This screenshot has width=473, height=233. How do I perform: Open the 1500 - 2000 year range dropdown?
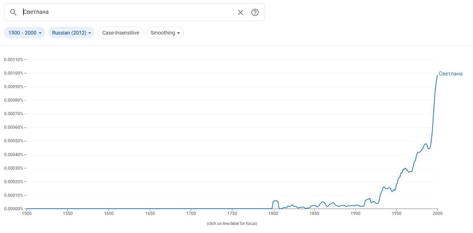tap(25, 33)
